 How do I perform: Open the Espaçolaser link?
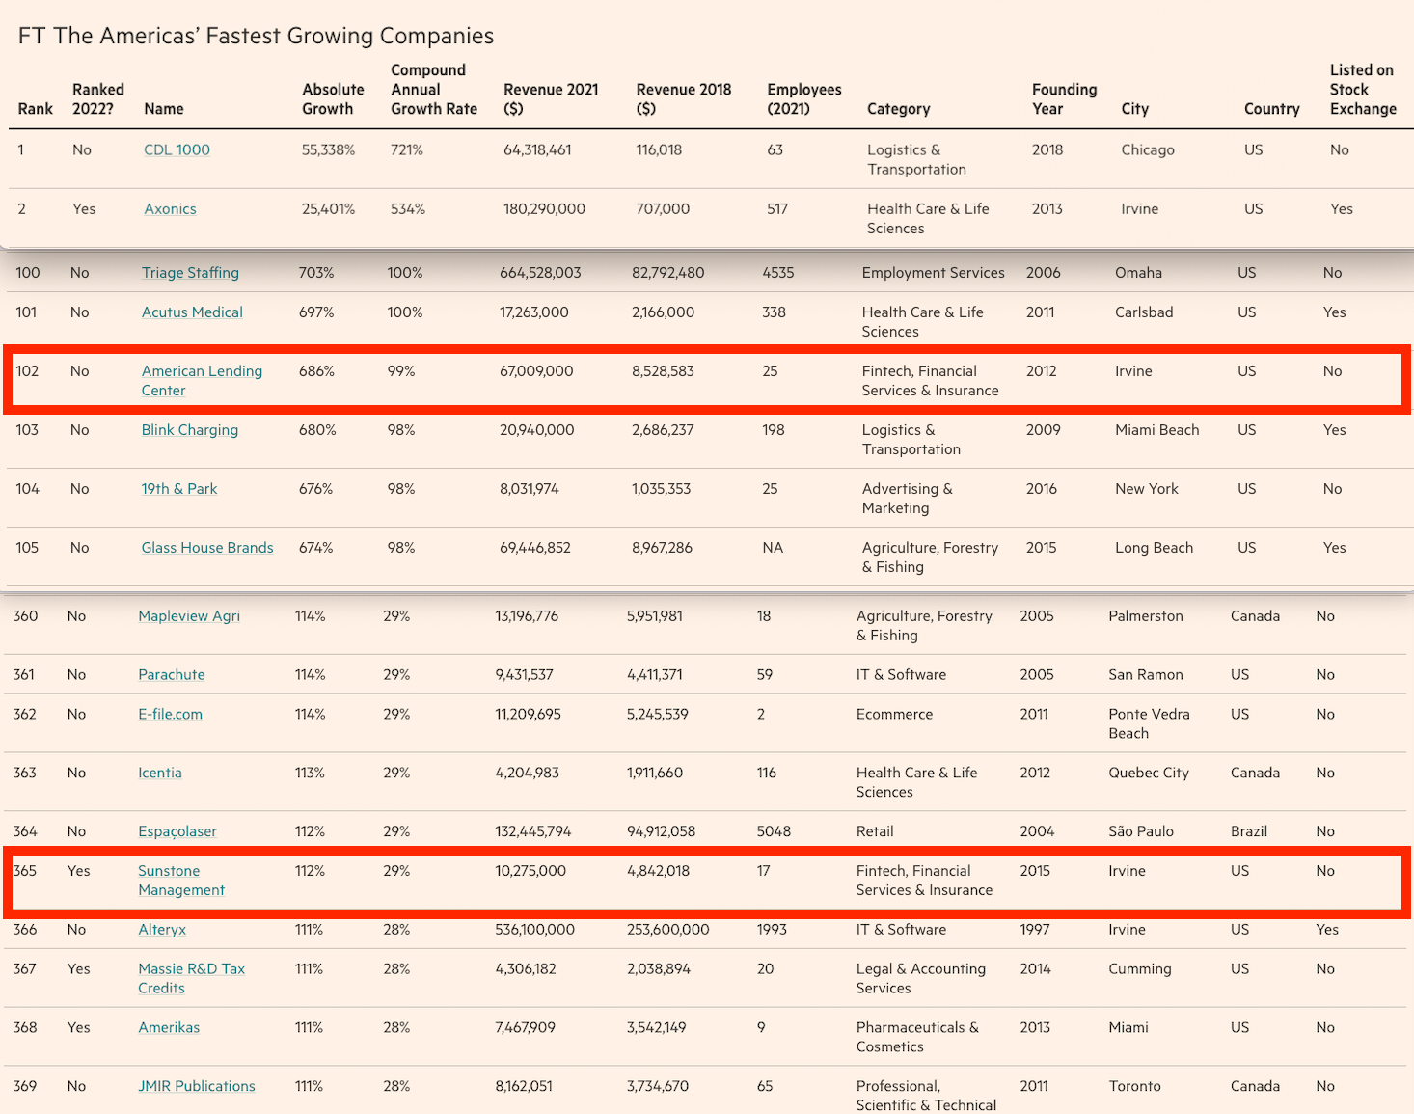pyautogui.click(x=177, y=831)
